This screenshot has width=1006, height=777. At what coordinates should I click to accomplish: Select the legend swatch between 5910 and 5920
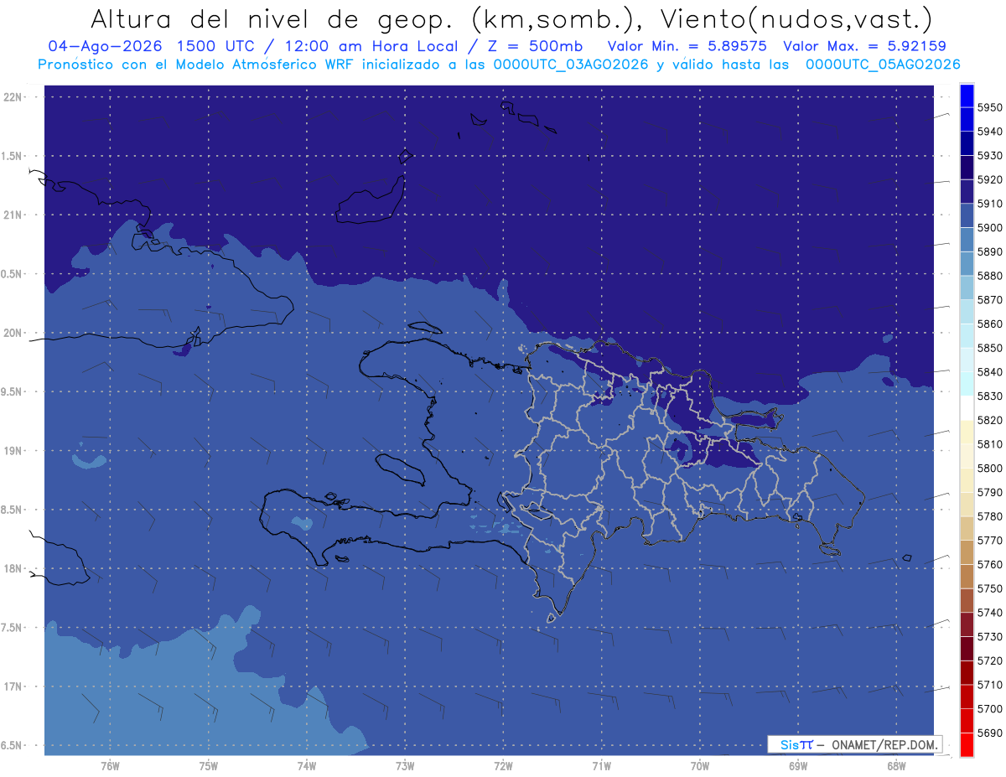click(x=967, y=192)
